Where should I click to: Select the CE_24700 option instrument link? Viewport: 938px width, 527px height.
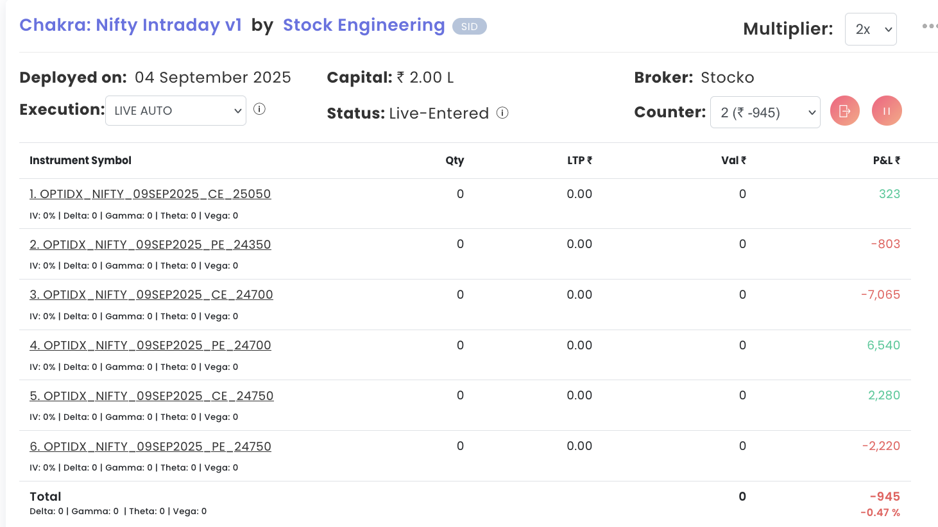[x=151, y=295]
